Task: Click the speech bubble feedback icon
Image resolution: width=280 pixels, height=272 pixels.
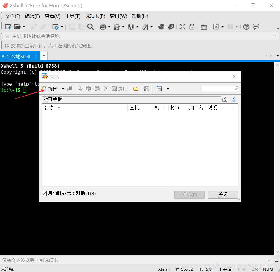Action: (x=256, y=27)
